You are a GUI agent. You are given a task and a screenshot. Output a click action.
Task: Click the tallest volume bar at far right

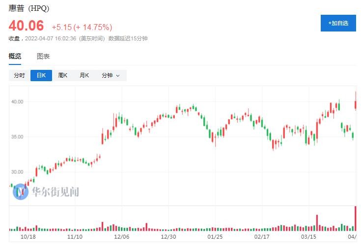pyautogui.click(x=355, y=218)
